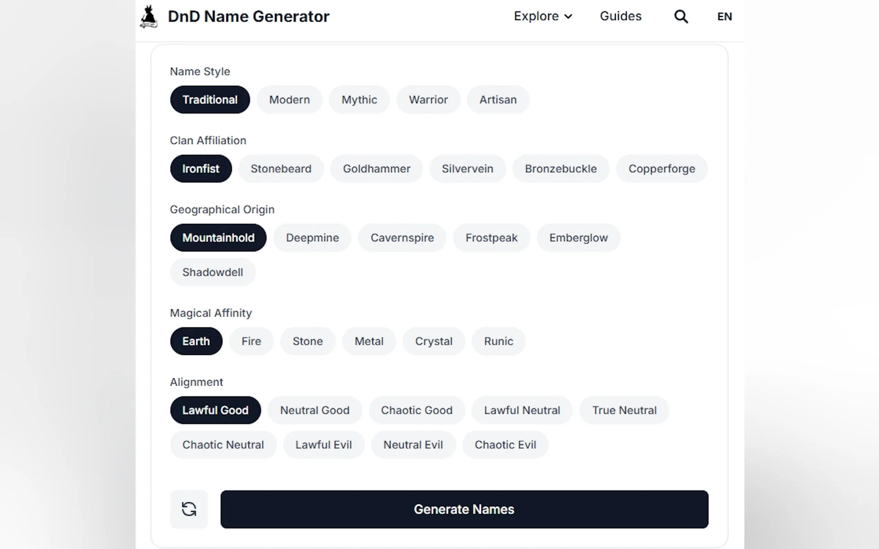Choose the Warrior name style

pyautogui.click(x=428, y=100)
